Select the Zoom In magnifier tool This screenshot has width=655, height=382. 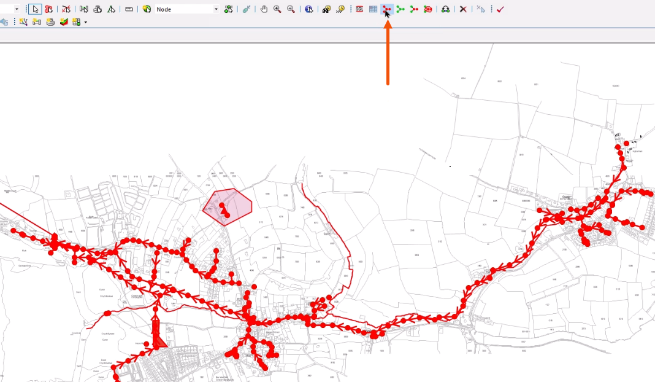[277, 9]
